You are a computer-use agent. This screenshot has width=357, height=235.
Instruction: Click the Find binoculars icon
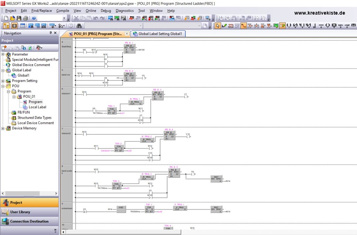pos(79,26)
